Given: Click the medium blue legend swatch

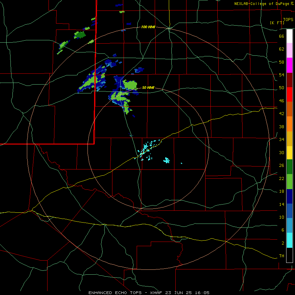Looking at the screenshot, I should click(x=289, y=211).
